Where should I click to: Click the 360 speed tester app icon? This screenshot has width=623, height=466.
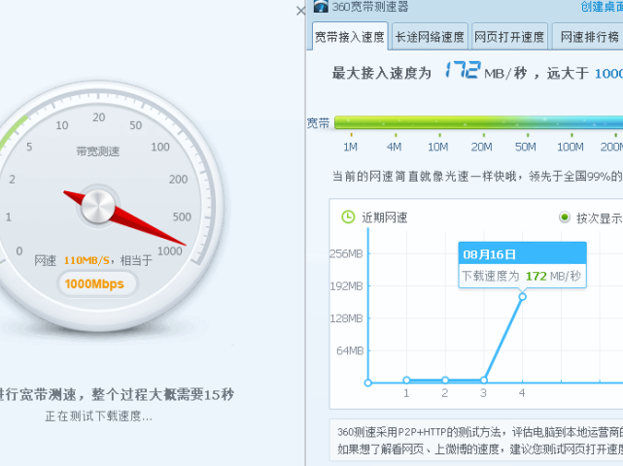click(321, 8)
